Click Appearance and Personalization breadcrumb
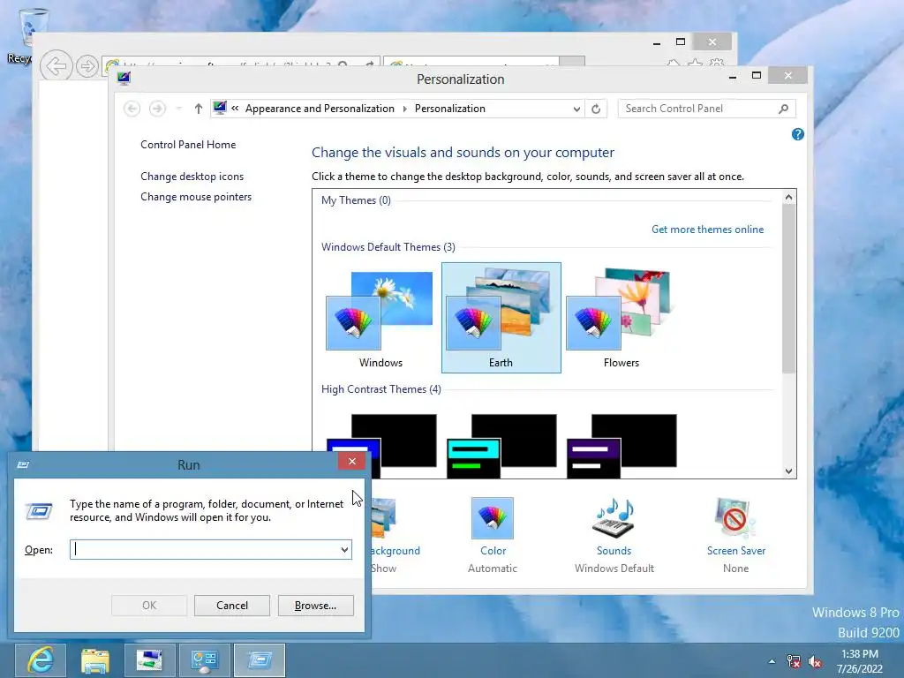Screen dimensions: 904x678 point(320,109)
